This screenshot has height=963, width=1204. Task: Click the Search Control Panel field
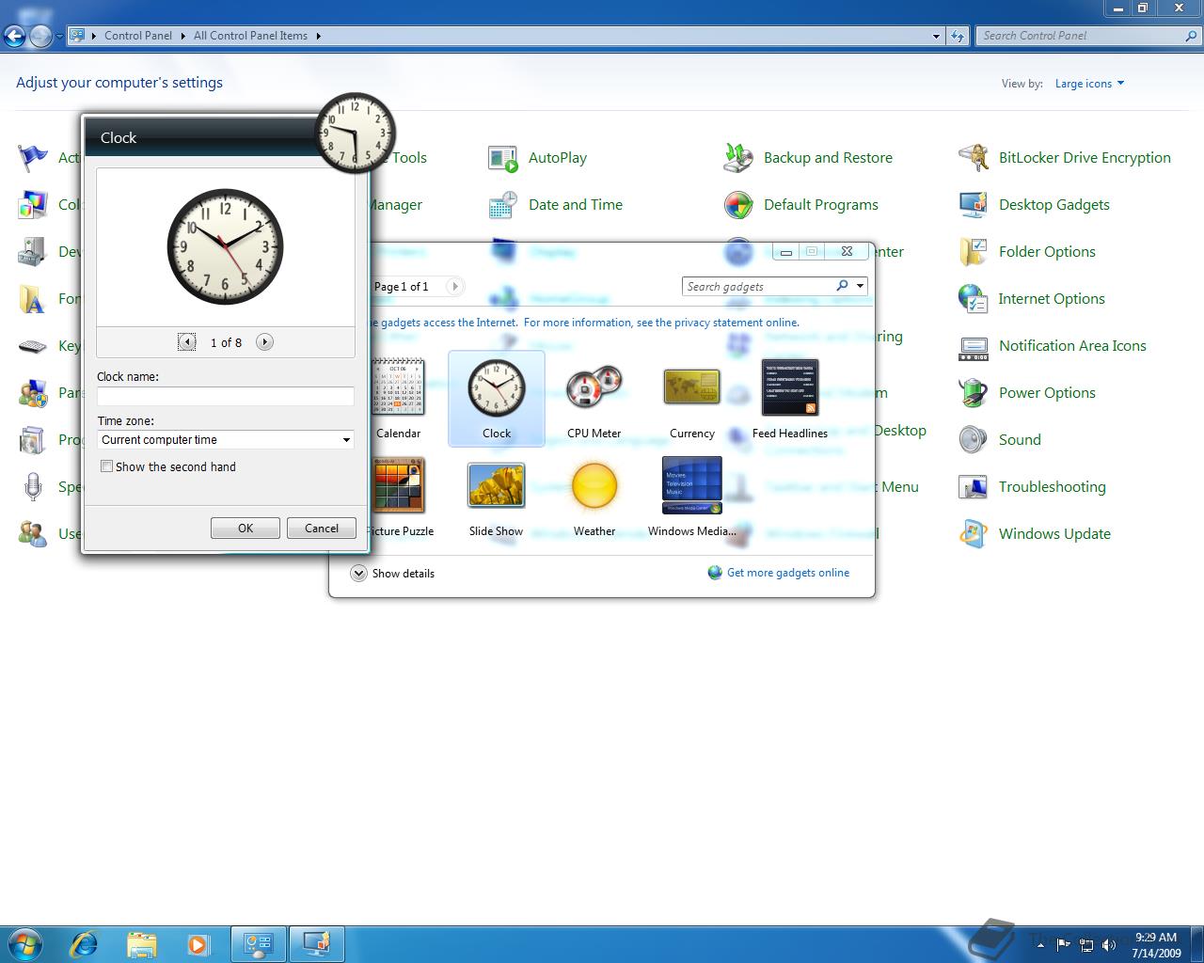[x=1080, y=36]
